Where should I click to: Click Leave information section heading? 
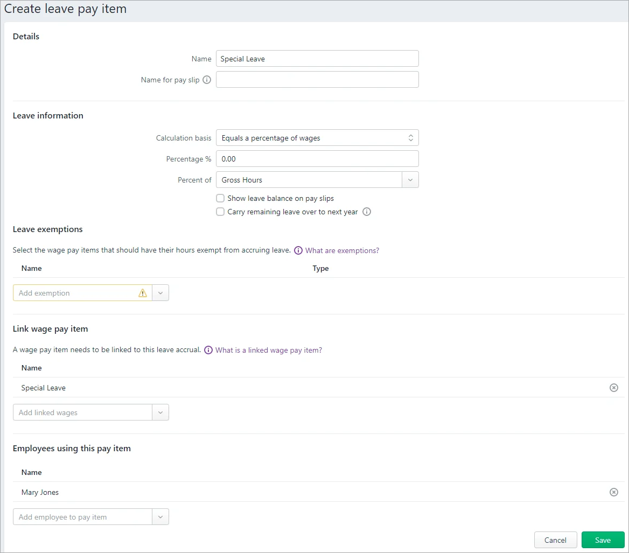coord(48,115)
